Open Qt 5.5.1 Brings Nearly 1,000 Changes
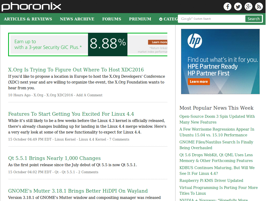The image size is (269, 201). pos(54,158)
